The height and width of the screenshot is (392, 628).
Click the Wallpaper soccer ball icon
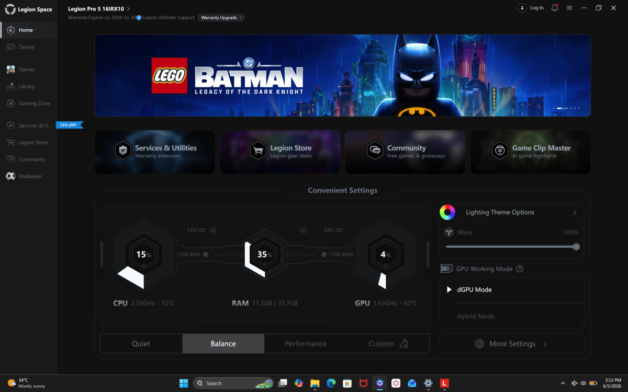(x=10, y=176)
